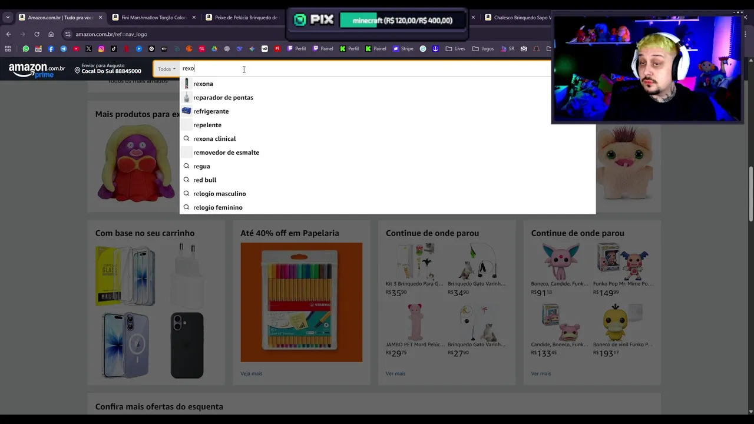Click the Amazon search input field
The height and width of the screenshot is (424, 754).
(x=365, y=69)
